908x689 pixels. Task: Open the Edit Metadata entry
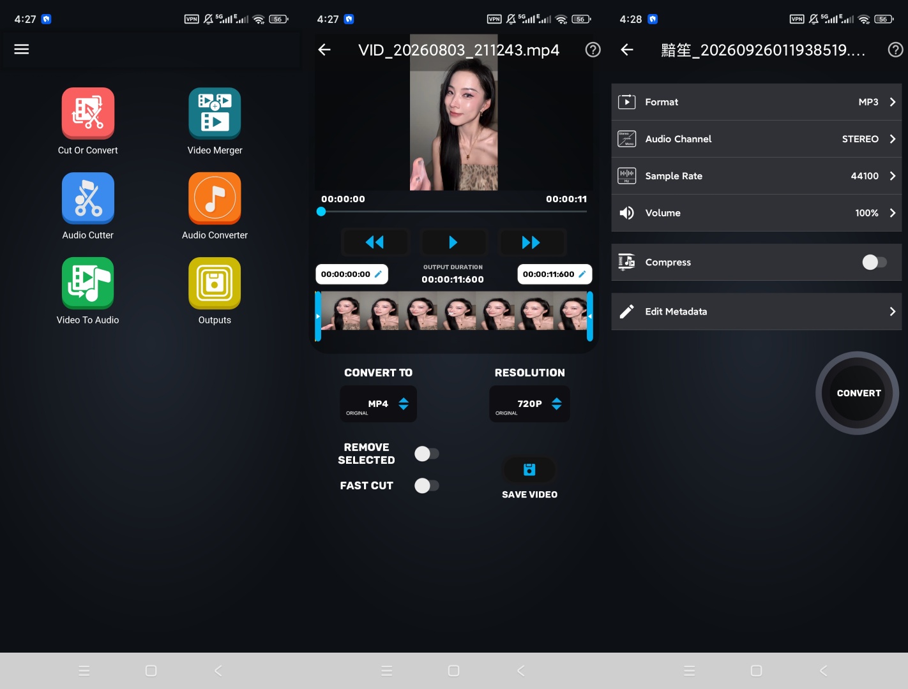(756, 311)
